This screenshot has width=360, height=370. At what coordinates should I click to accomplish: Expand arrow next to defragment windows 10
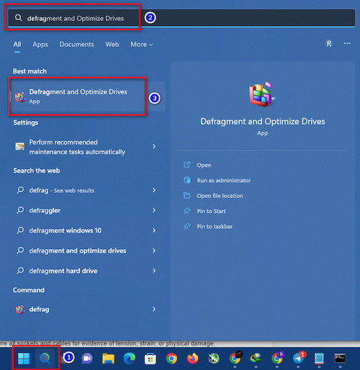pos(154,230)
